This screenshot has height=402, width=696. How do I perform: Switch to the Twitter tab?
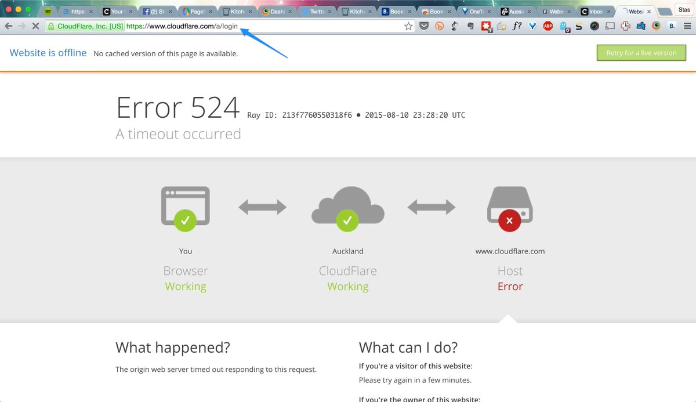tap(316, 11)
